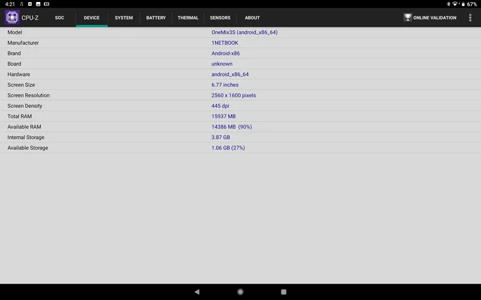This screenshot has width=481, height=300.
Task: Select the DEVICE tab
Action: [92, 18]
